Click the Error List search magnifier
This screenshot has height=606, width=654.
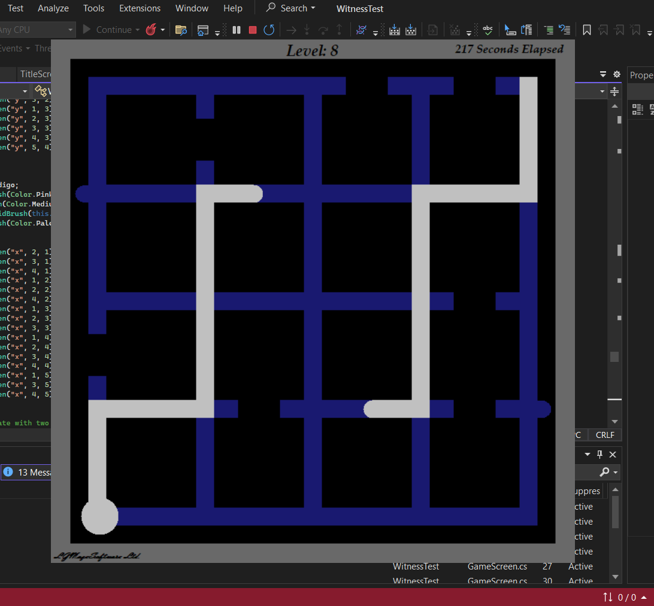click(x=604, y=472)
